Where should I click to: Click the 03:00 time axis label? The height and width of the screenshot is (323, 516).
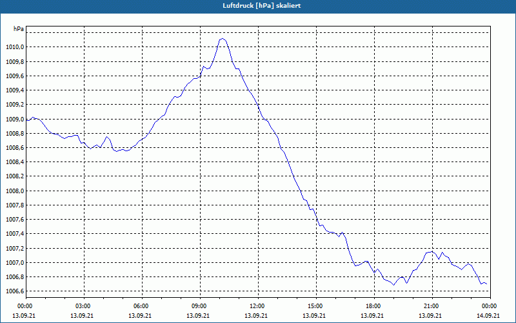pyautogui.click(x=84, y=306)
